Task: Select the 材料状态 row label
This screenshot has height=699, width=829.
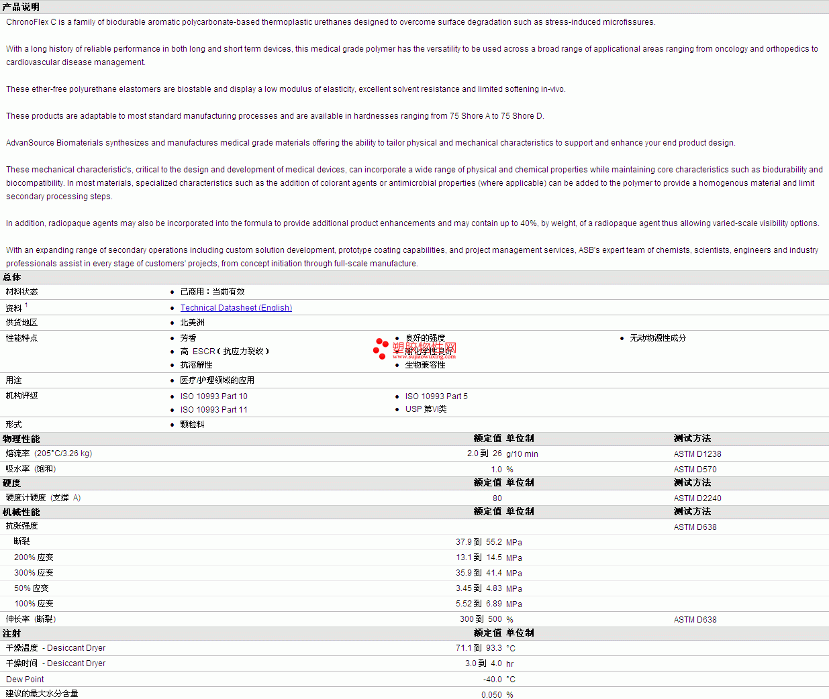Action: tap(22, 292)
